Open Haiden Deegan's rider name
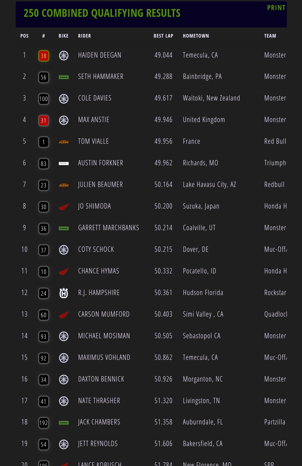 99,55
